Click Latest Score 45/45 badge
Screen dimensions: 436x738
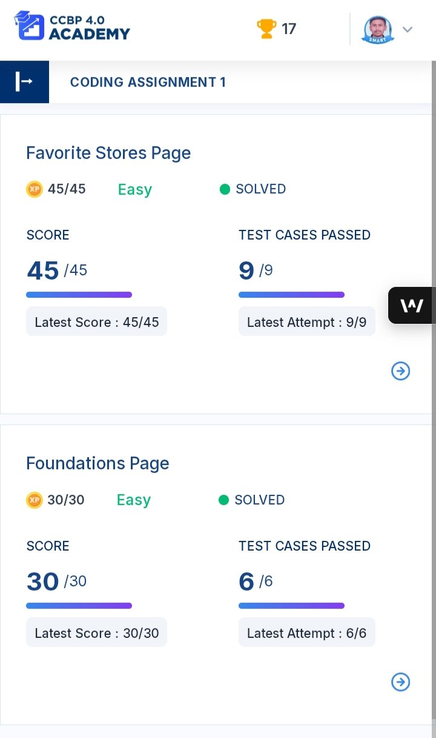point(96,321)
